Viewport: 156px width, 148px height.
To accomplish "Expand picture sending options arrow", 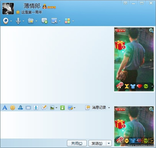I will pos(56,108).
